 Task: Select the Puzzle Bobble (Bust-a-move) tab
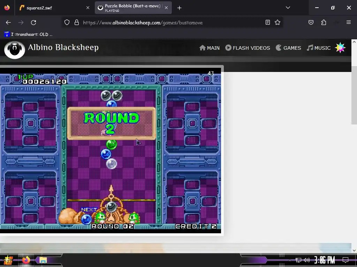(x=133, y=8)
